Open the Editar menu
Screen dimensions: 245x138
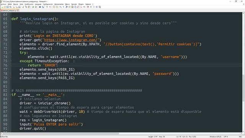(x=10, y=4)
